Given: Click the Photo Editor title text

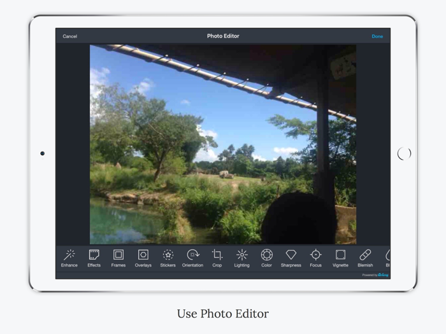Looking at the screenshot, I should coord(223,36).
